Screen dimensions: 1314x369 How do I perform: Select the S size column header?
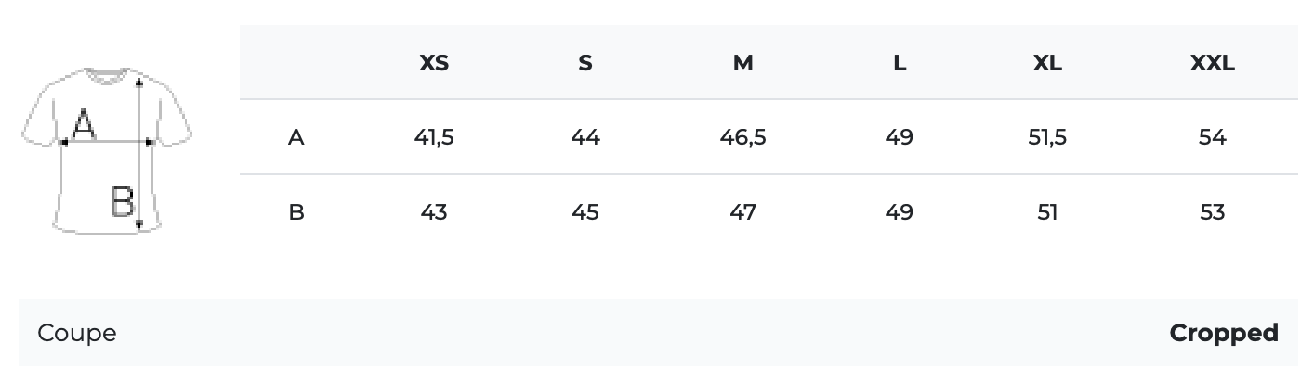(585, 63)
